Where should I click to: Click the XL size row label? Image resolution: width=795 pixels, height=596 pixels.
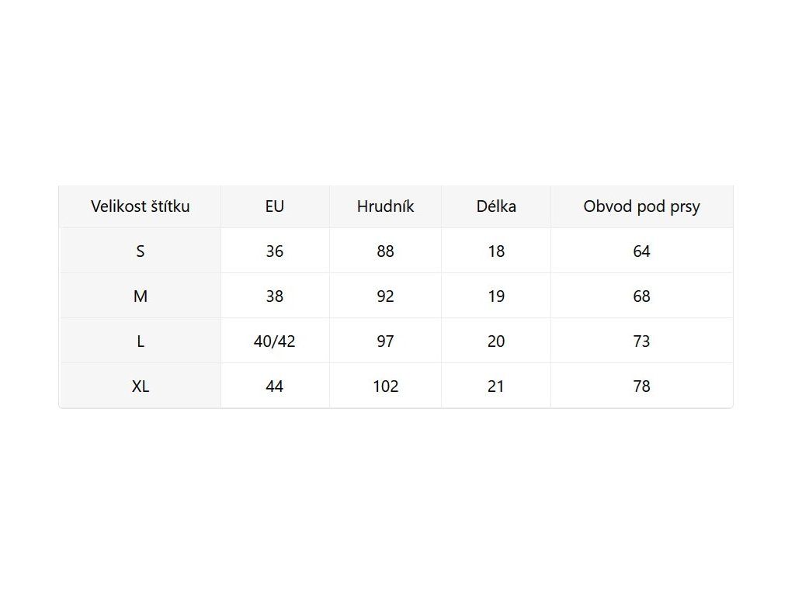tap(140, 386)
